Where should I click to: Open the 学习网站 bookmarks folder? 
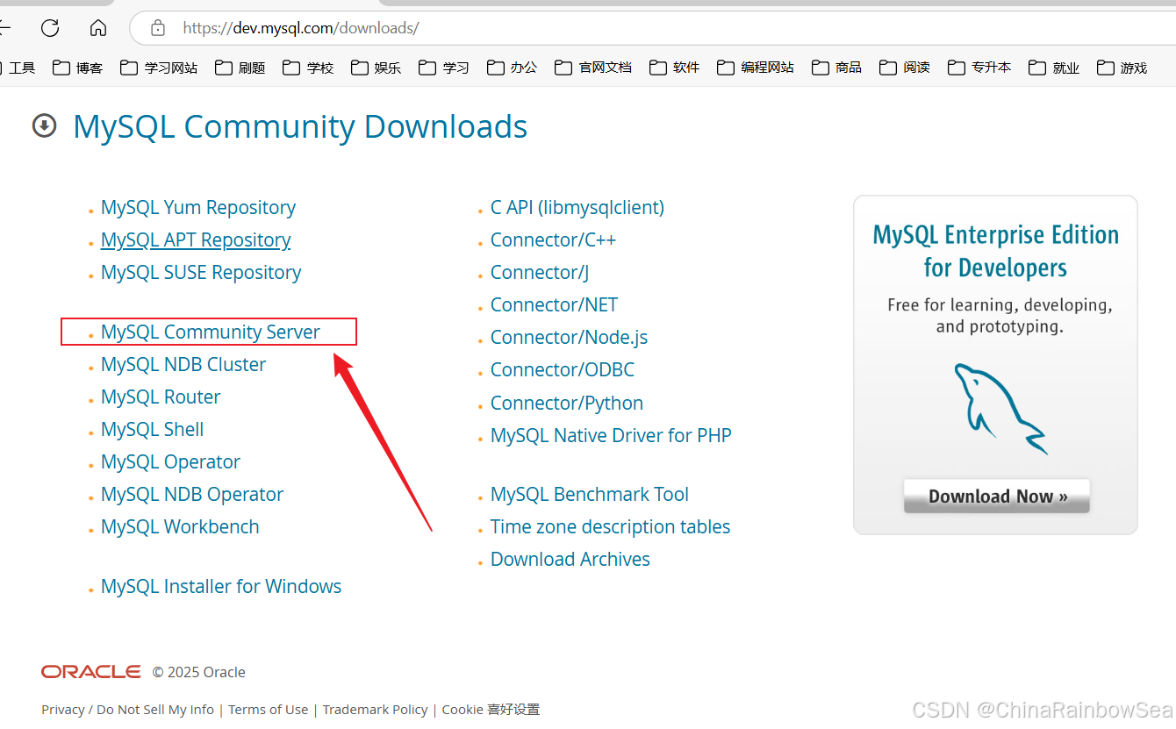159,68
